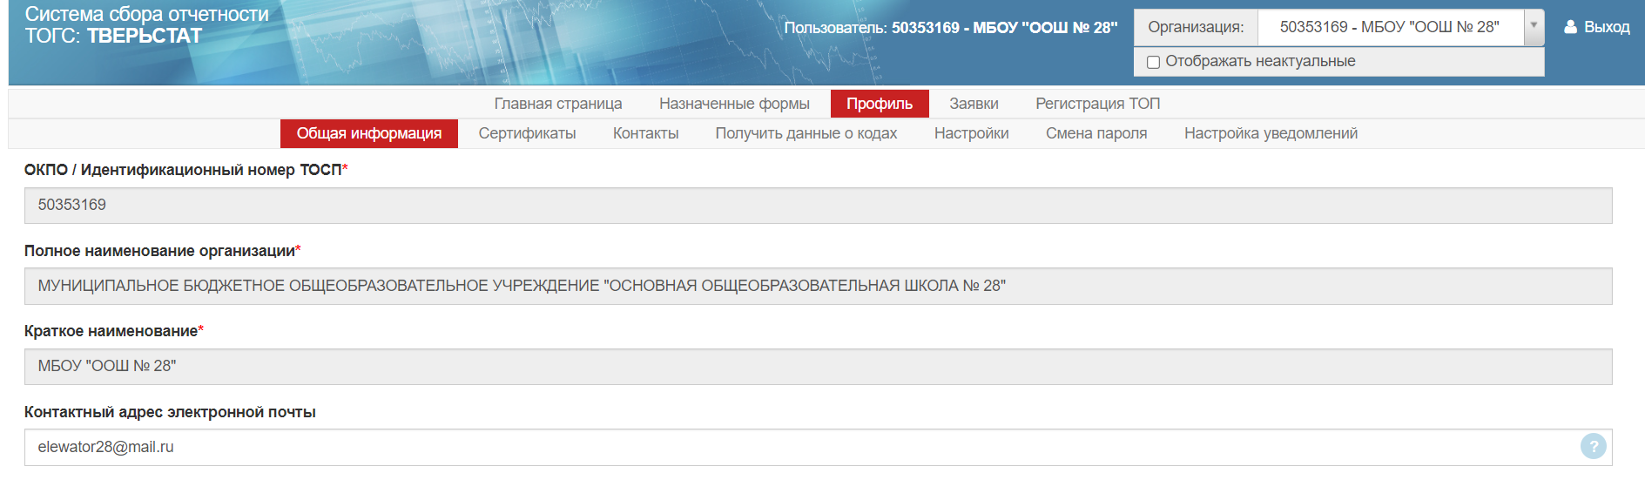Open organization selector 50353169 - МБОУ
This screenshot has height=480, width=1645.
click(x=1389, y=27)
